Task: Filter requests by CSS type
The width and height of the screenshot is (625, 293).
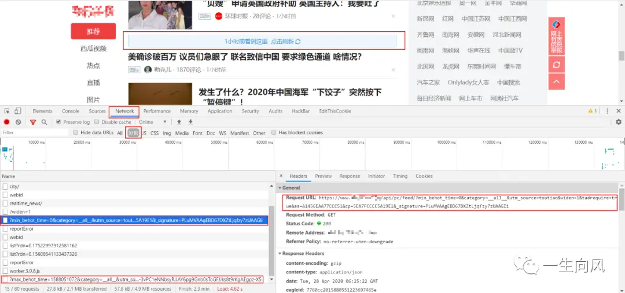Action: point(155,133)
